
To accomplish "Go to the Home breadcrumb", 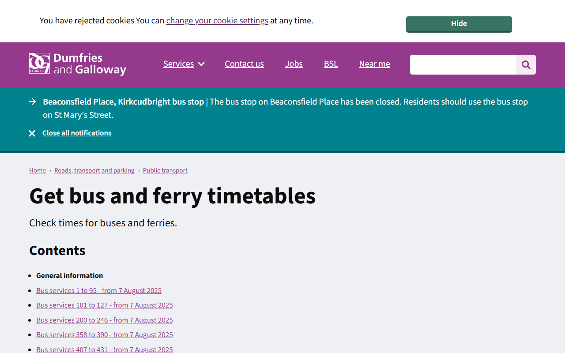I will [38, 170].
